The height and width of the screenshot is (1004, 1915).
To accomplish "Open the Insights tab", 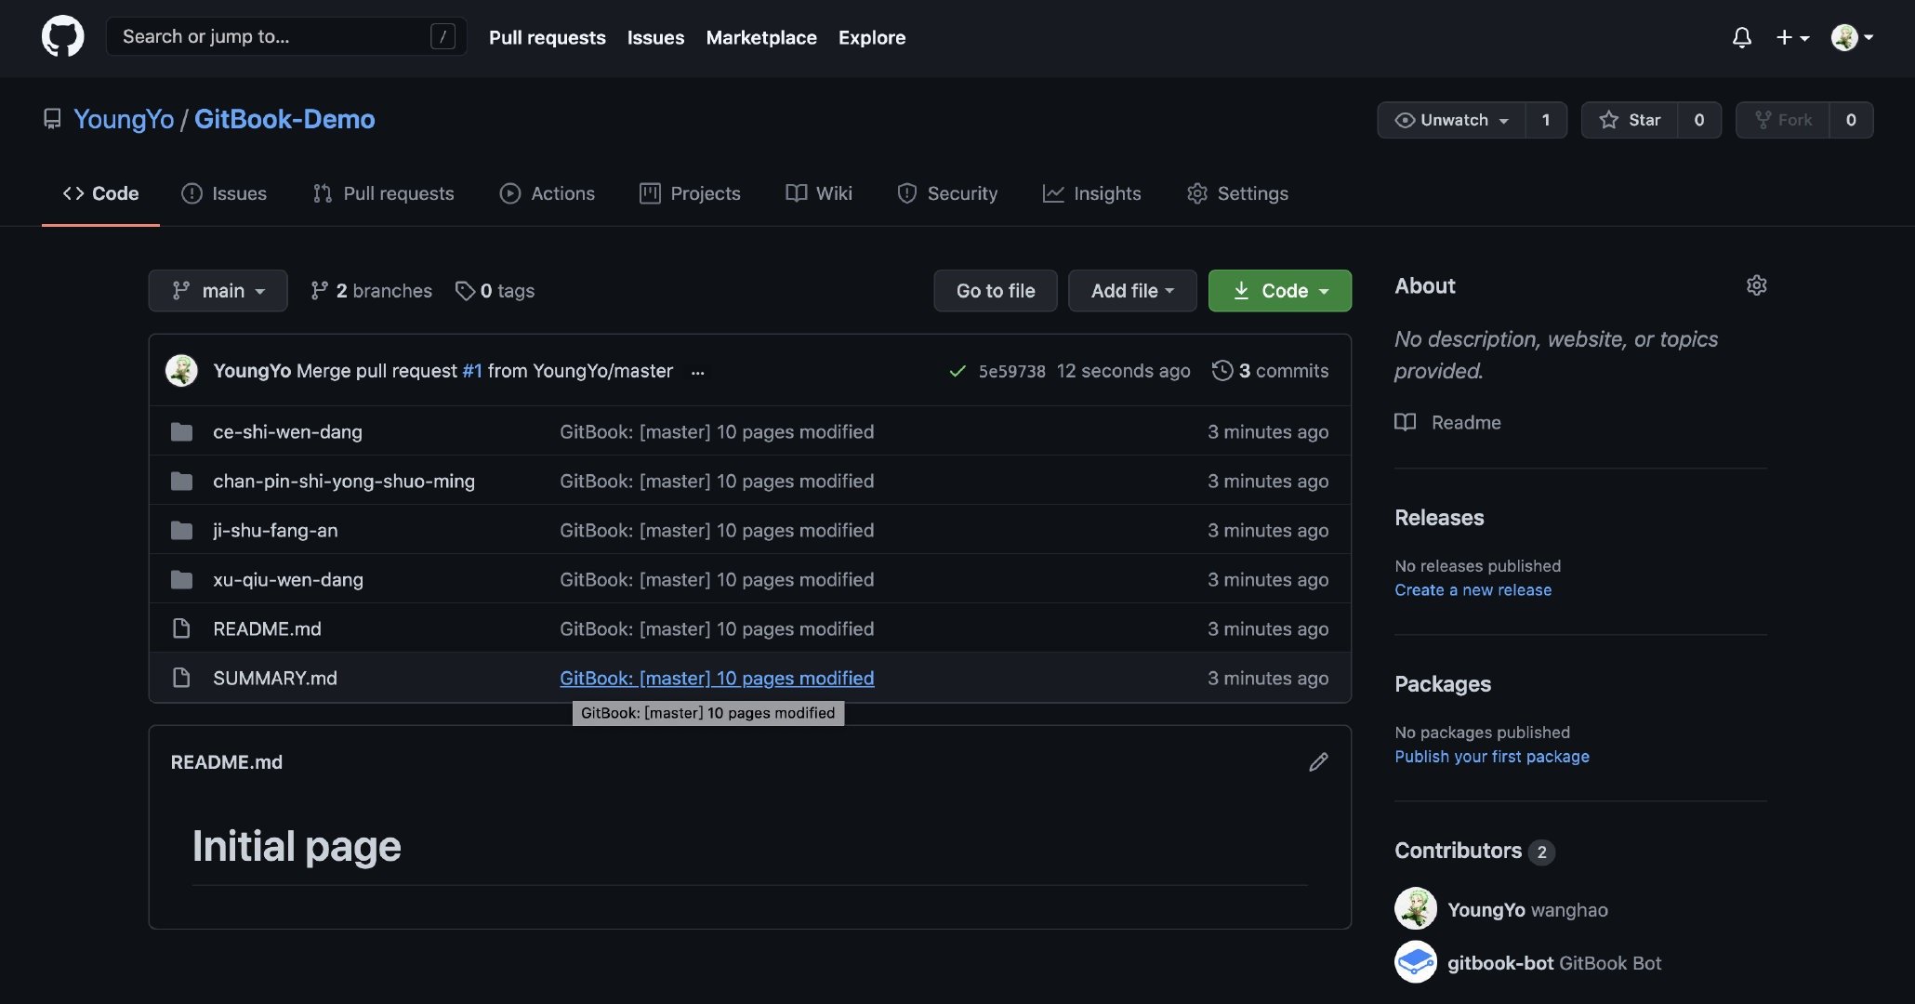I will click(x=1091, y=193).
